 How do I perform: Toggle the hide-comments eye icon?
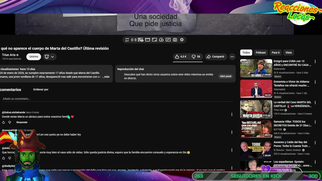(141, 40)
